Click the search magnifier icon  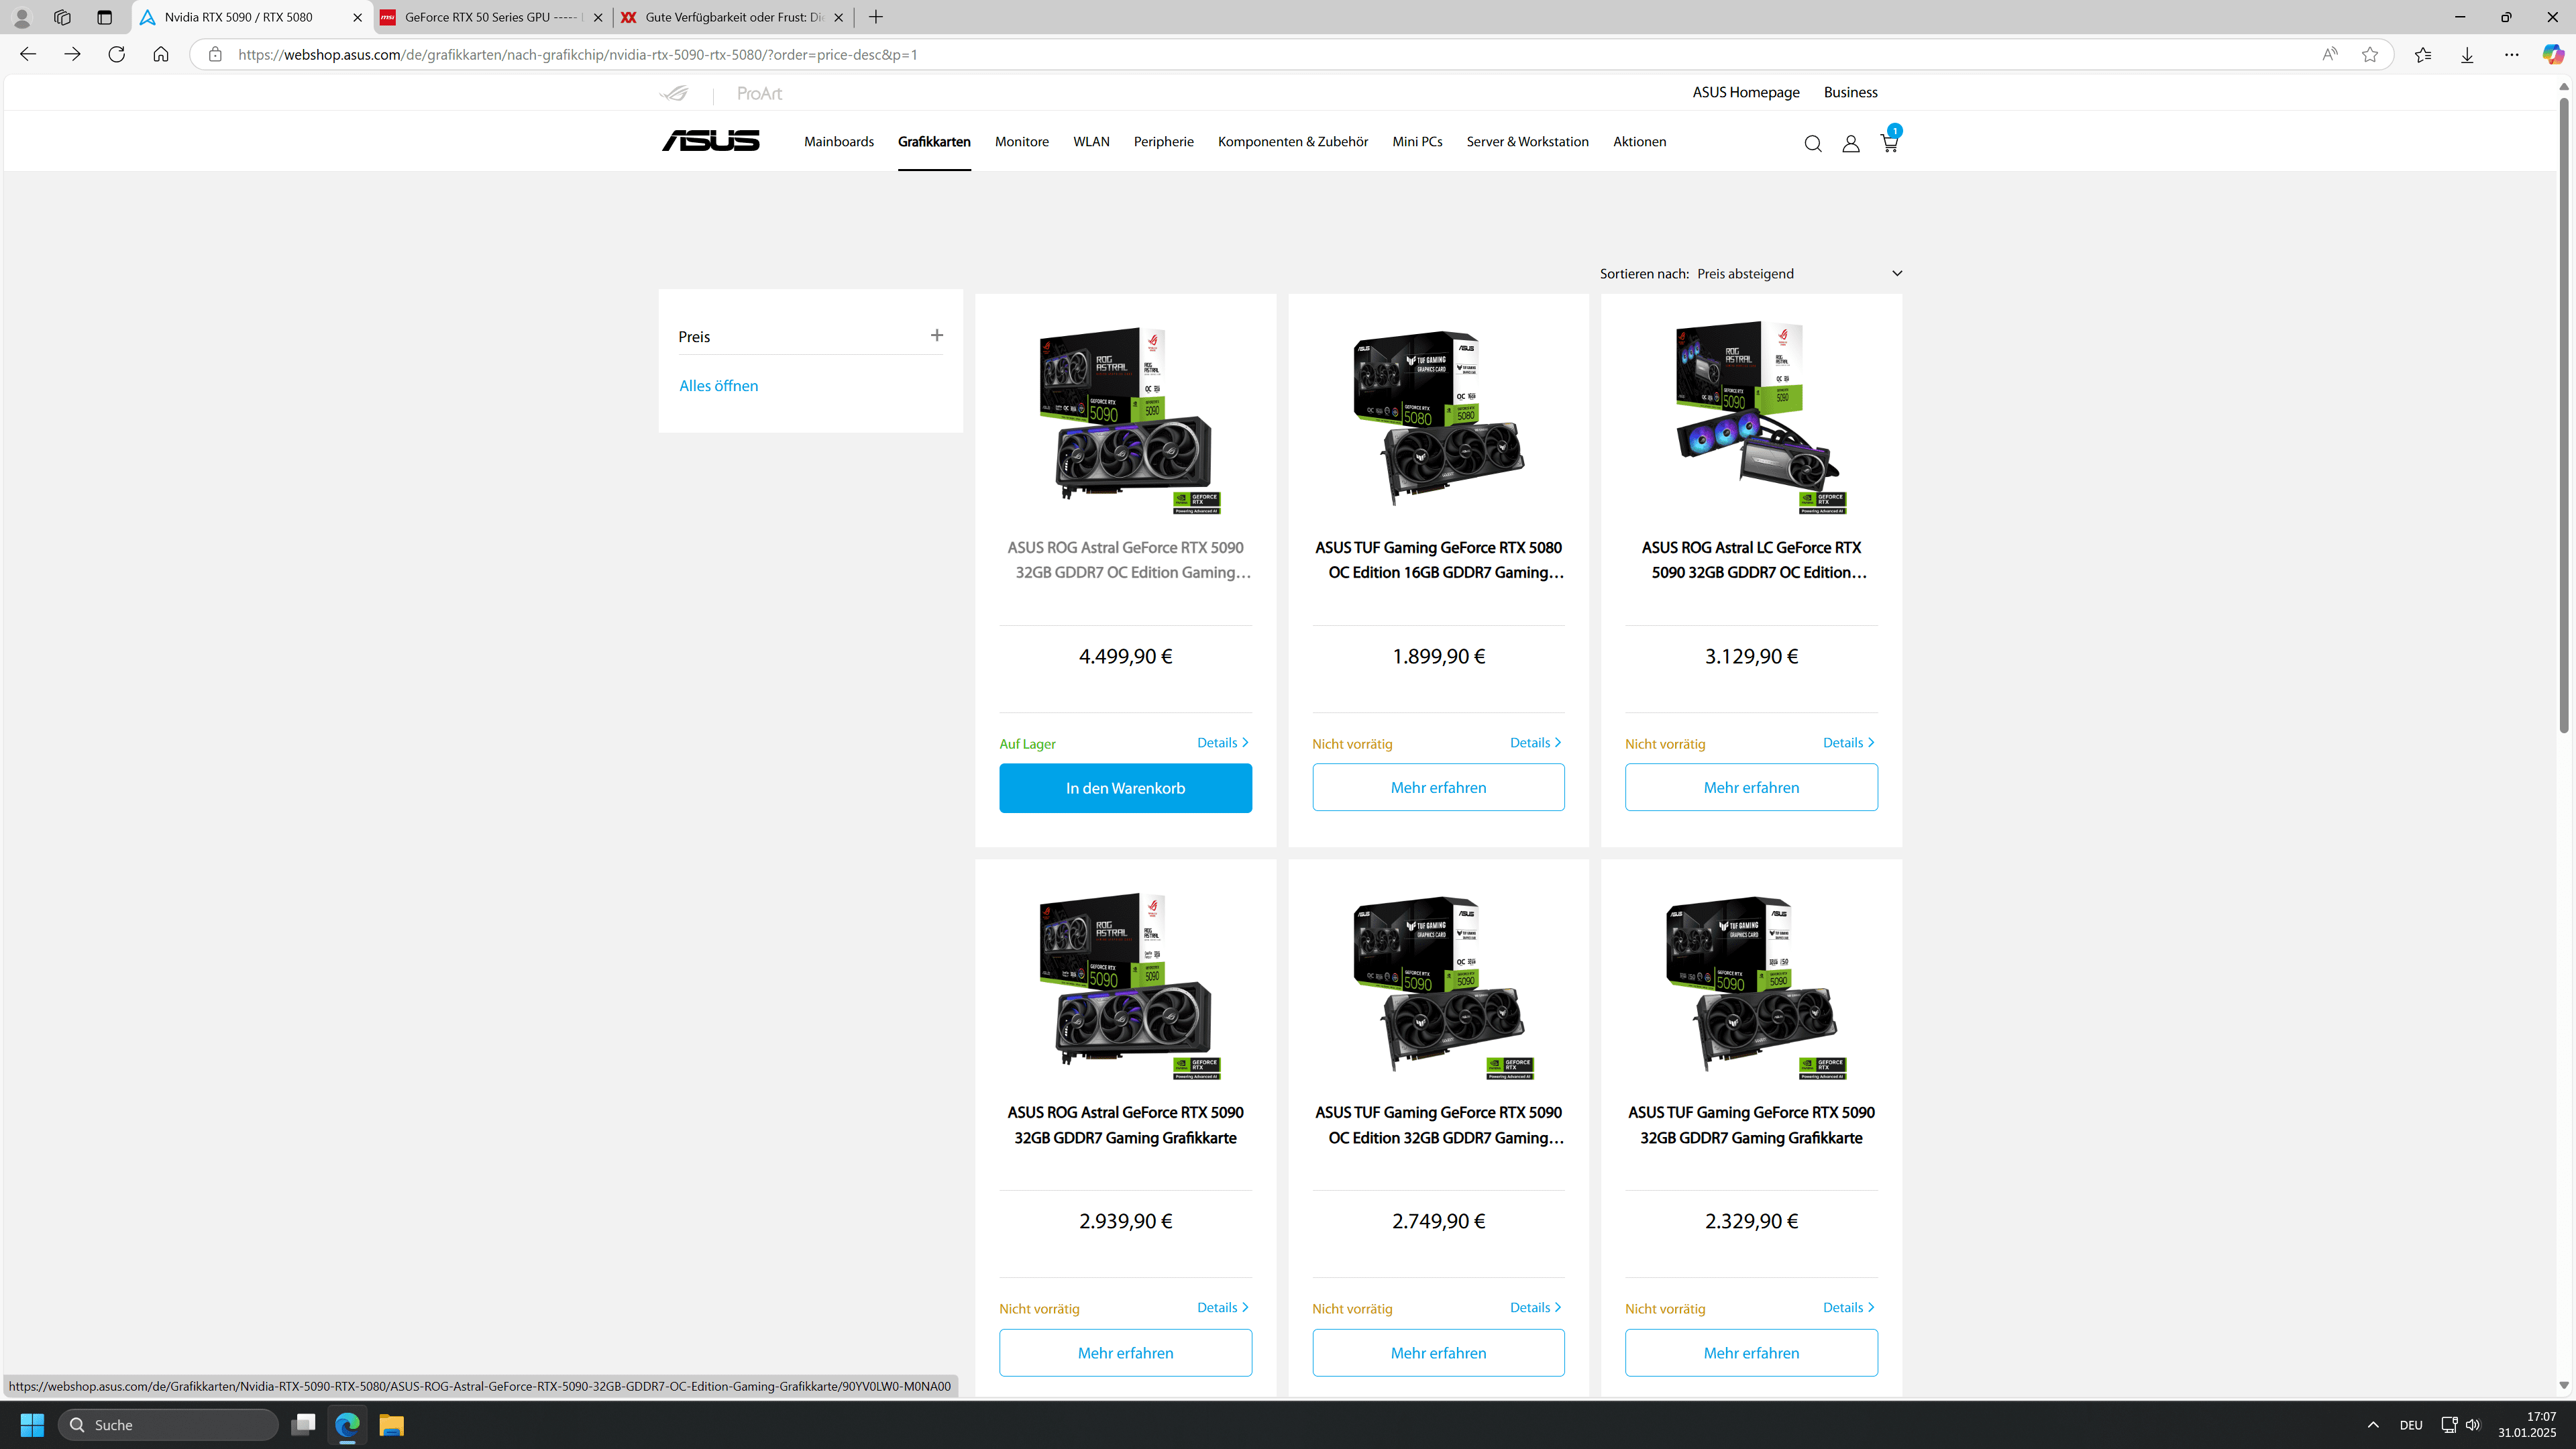pos(1813,144)
